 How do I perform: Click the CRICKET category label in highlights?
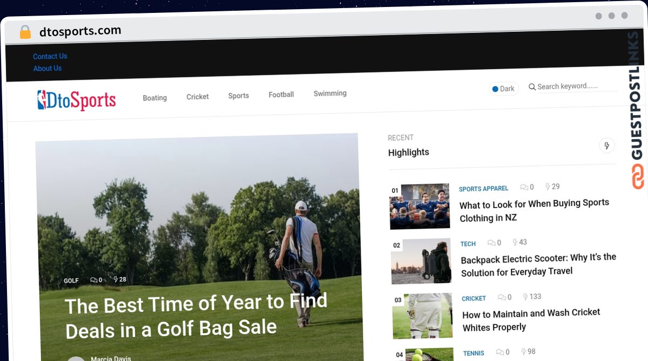(x=474, y=298)
